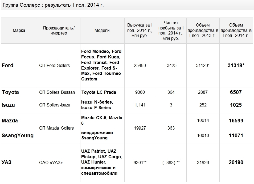Select the 'Объем производства в I пол. 2013 г.' header
This screenshot has height=184, width=254.
[x=203, y=30]
